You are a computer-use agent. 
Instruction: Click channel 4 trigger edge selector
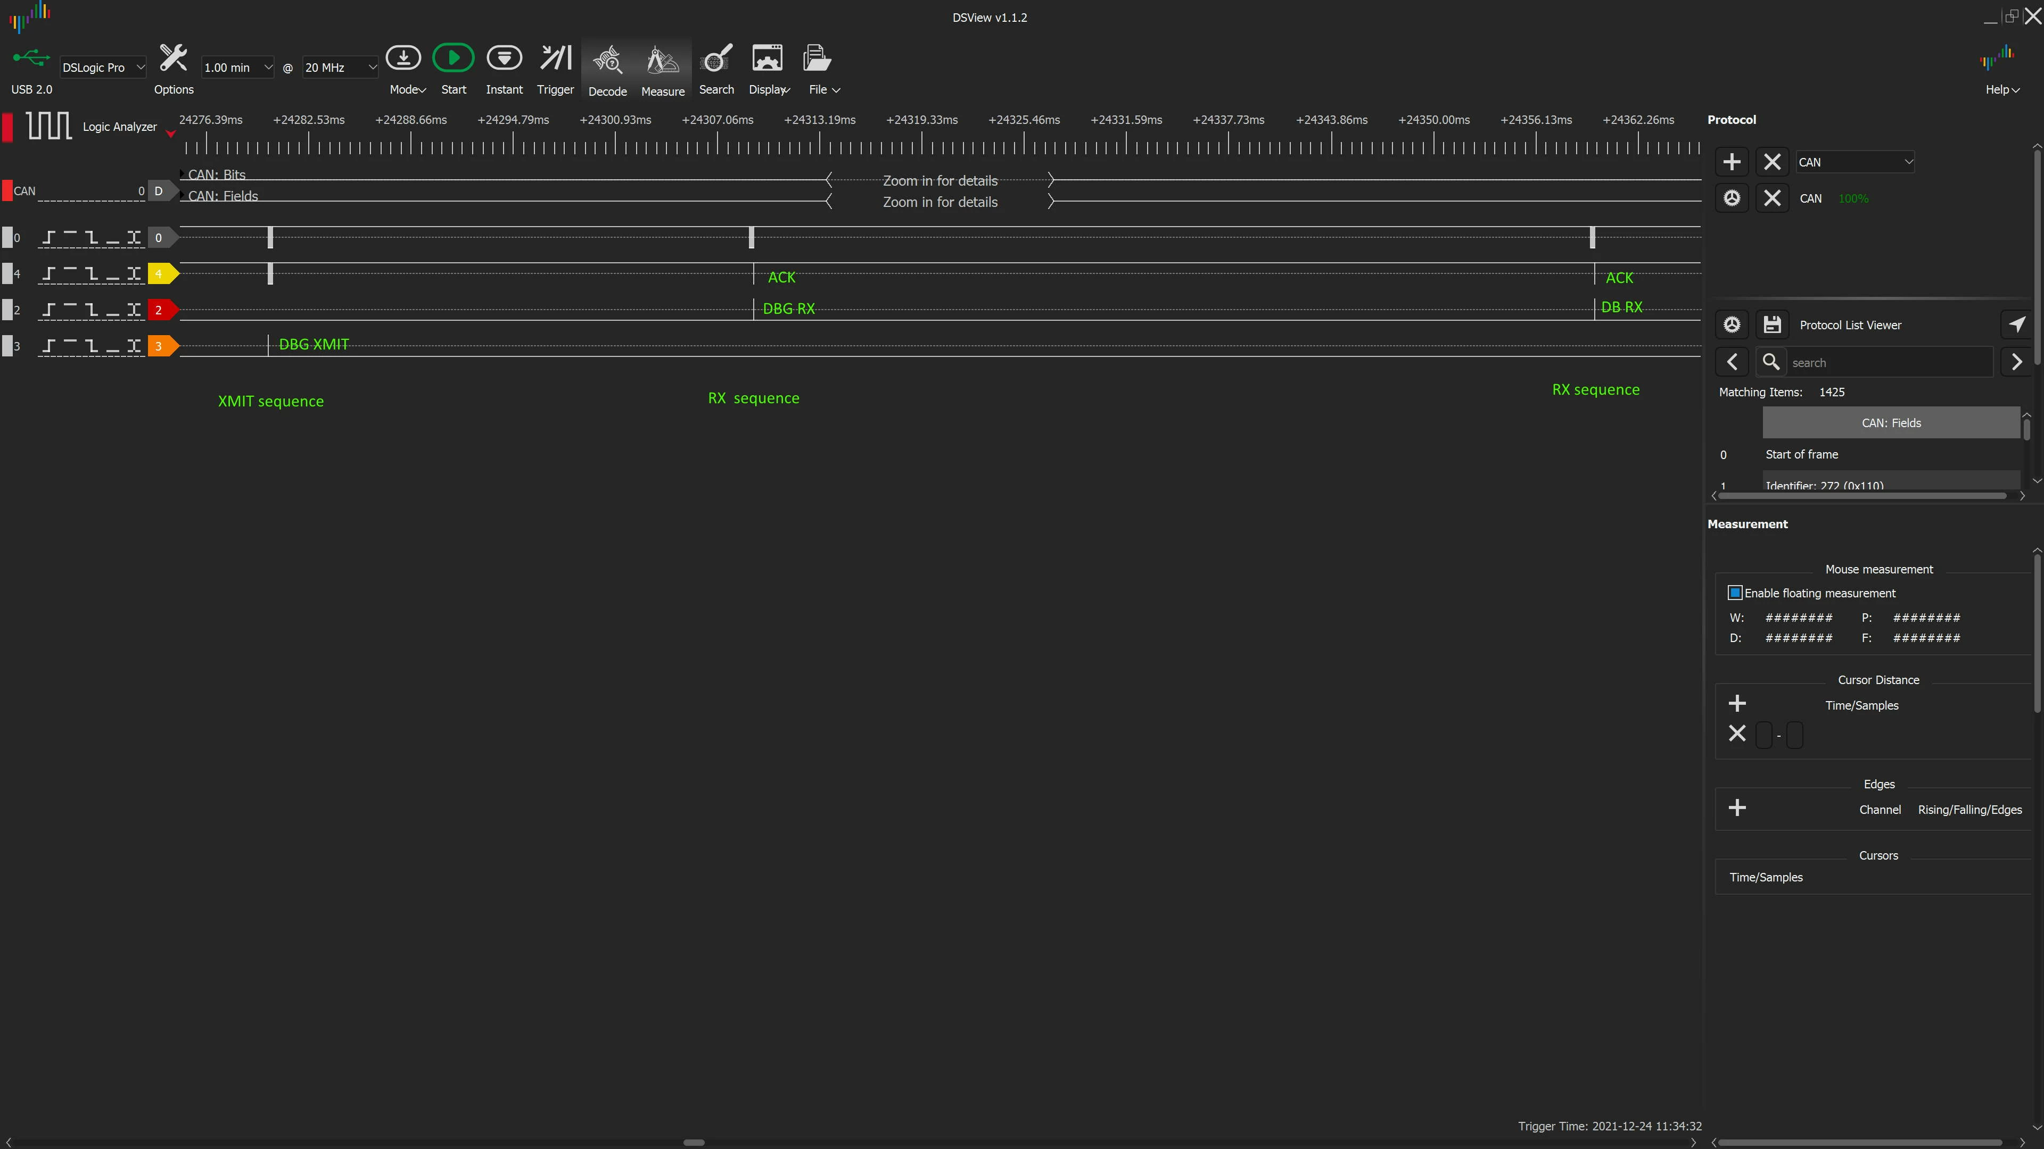(91, 273)
